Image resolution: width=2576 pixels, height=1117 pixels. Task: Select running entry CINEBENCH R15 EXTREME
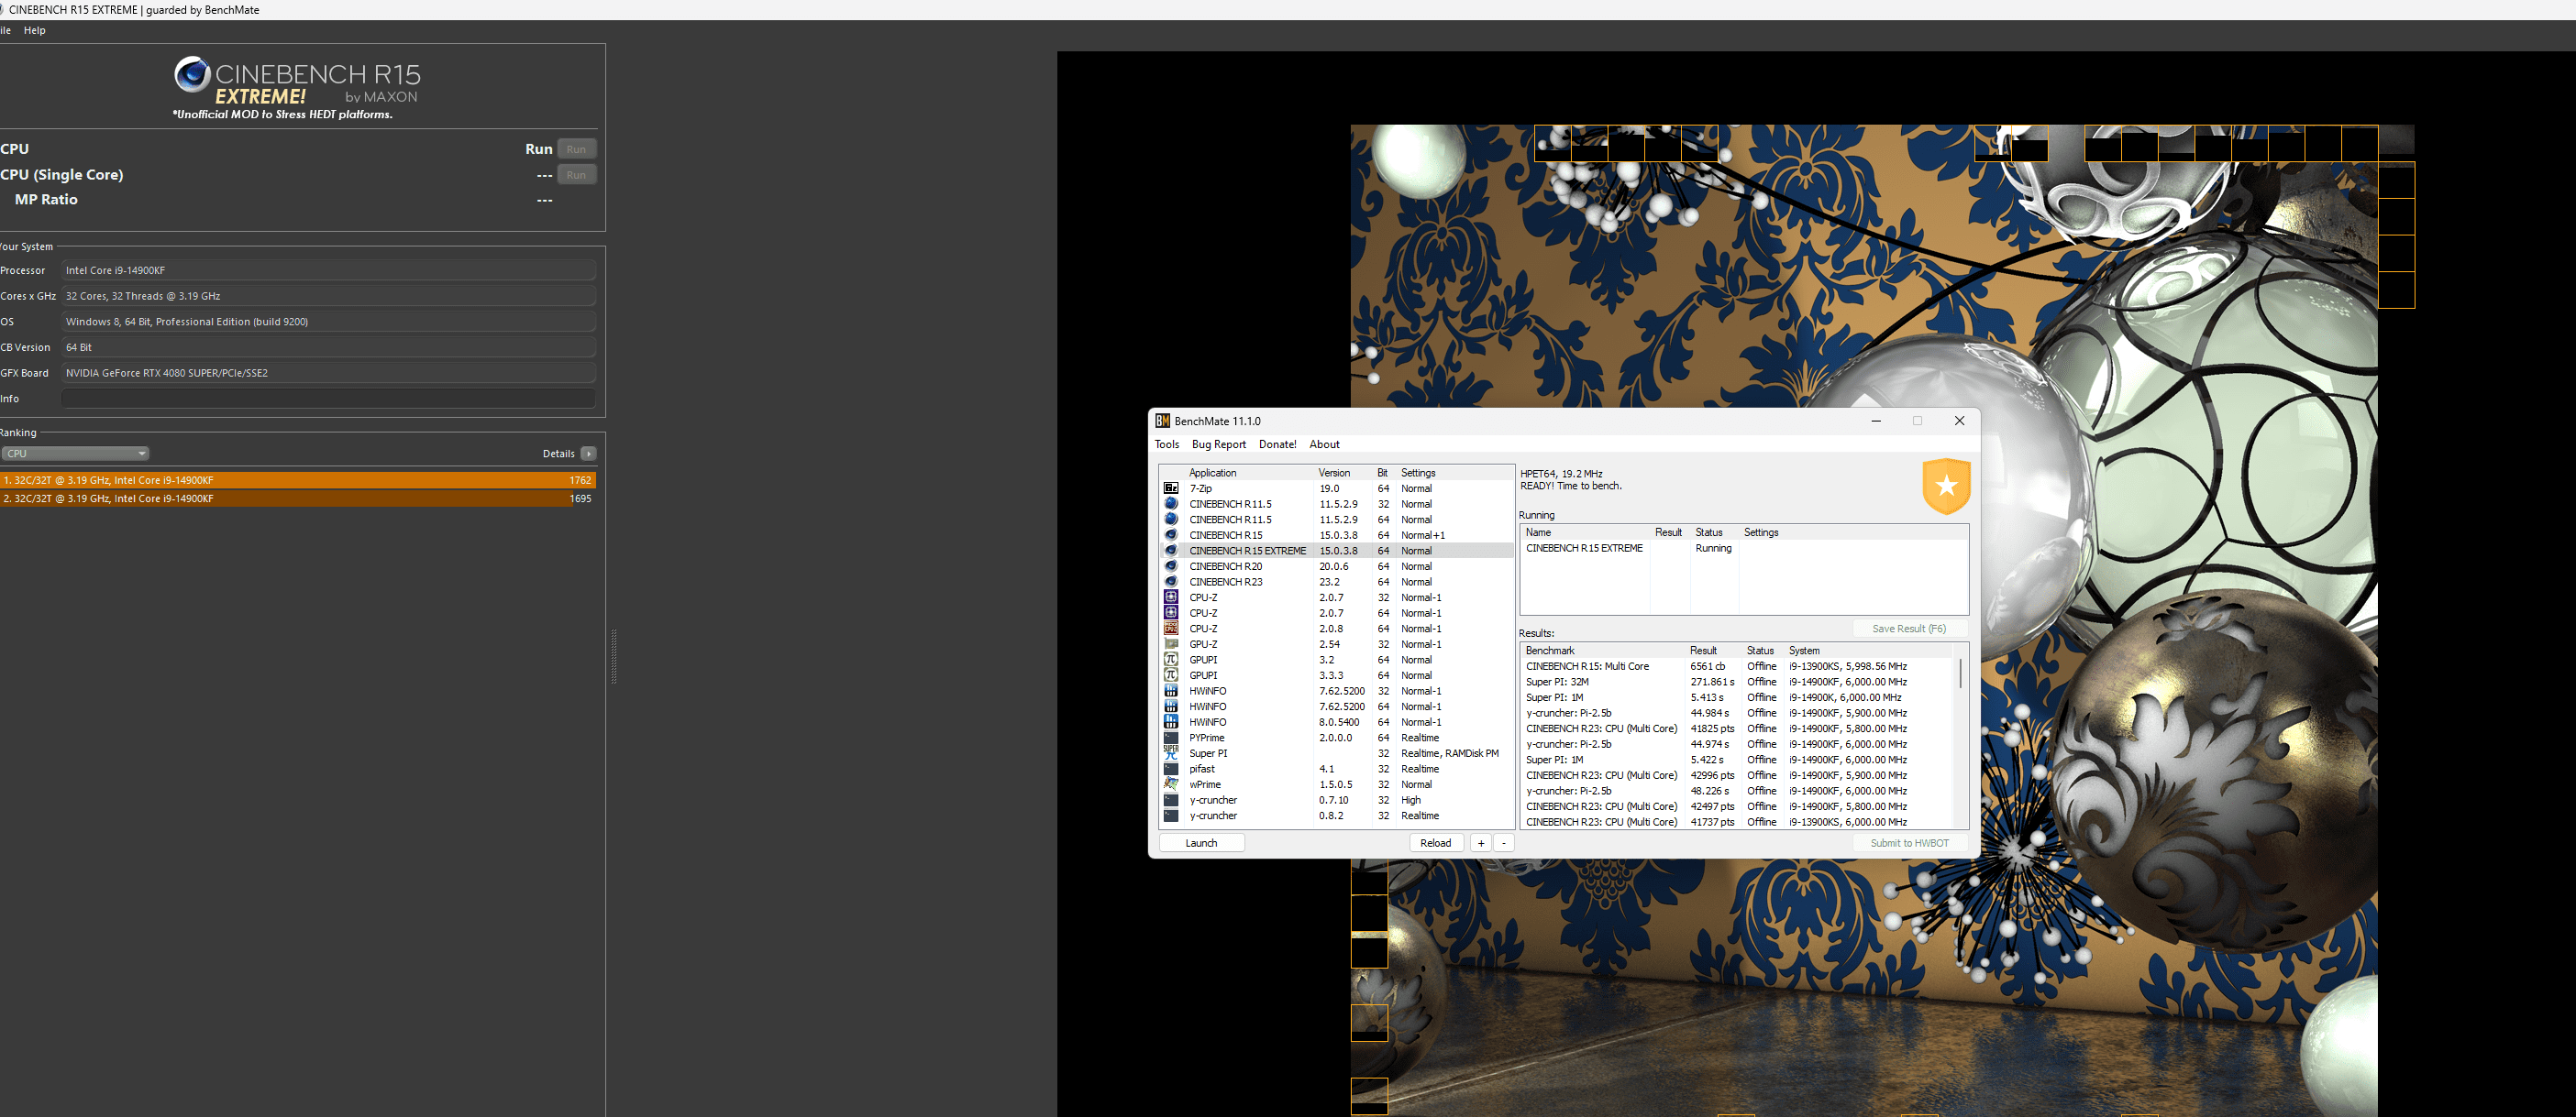click(x=1744, y=549)
